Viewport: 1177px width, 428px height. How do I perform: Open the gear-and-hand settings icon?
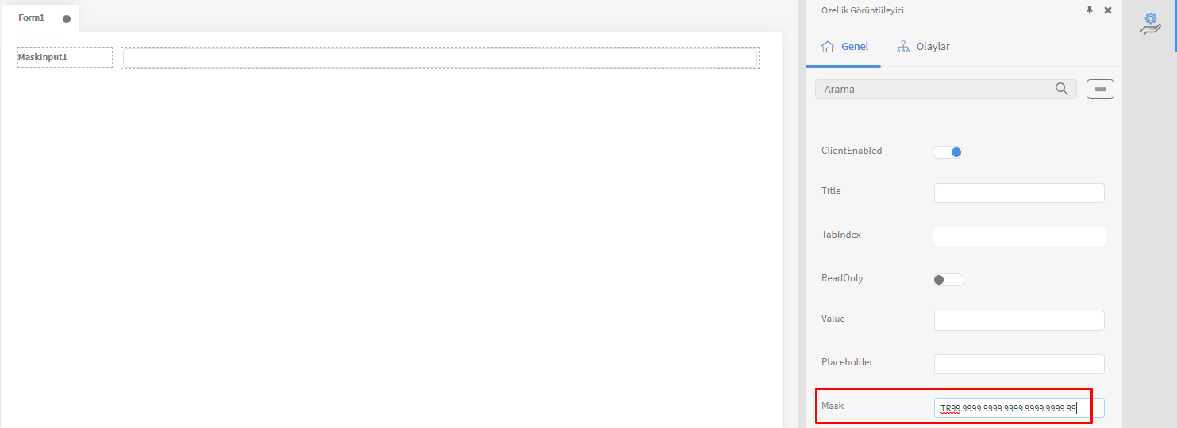coord(1150,23)
